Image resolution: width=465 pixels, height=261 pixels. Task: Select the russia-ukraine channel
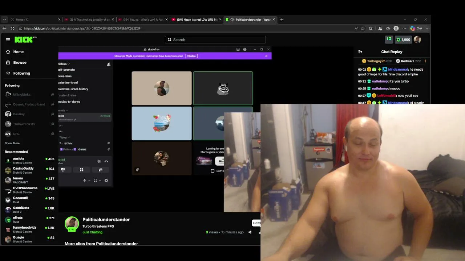[67, 95]
